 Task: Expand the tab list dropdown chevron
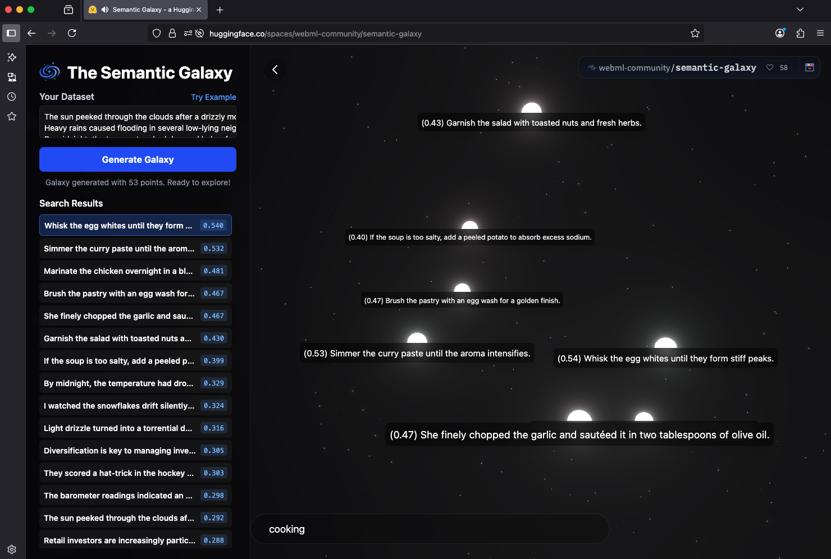(x=800, y=10)
